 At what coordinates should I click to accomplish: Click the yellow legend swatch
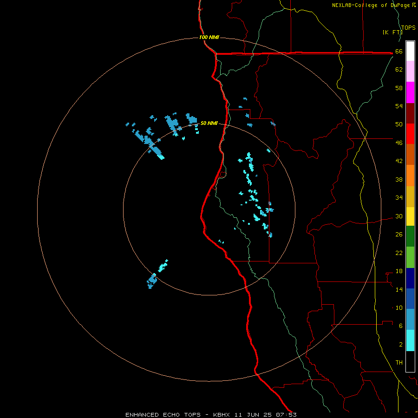(x=410, y=216)
